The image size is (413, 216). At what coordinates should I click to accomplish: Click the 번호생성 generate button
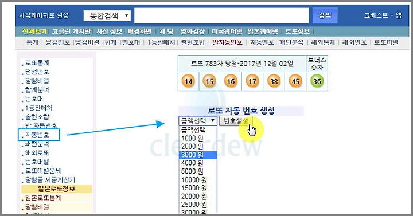[236, 121]
